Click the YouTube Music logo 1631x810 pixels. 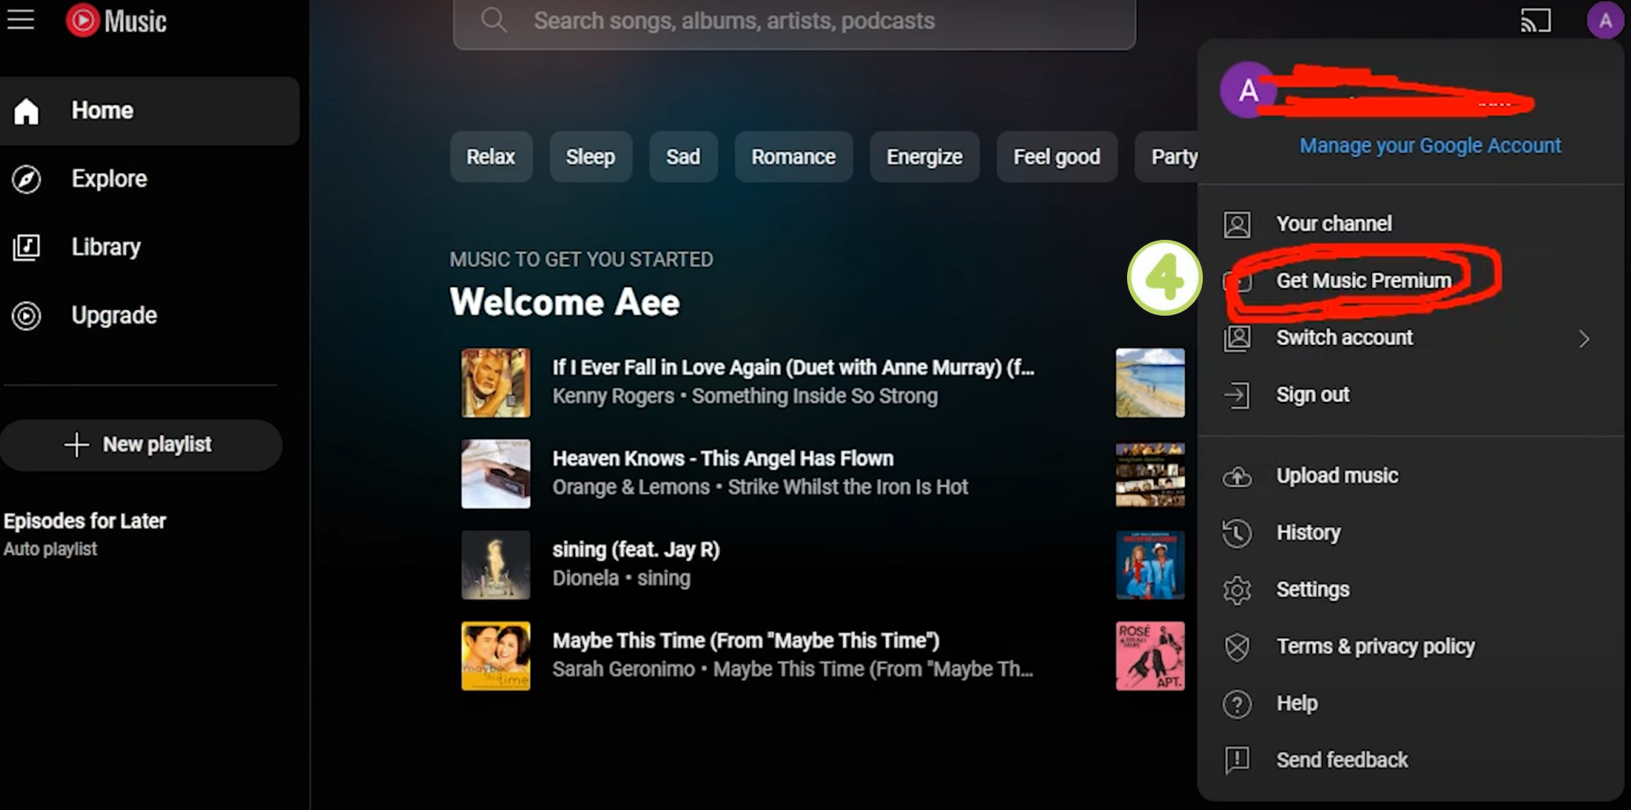point(117,20)
